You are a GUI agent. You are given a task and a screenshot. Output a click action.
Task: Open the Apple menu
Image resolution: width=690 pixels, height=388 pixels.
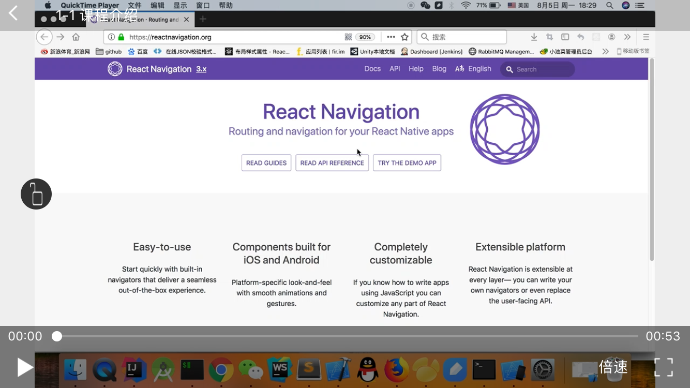tap(48, 5)
